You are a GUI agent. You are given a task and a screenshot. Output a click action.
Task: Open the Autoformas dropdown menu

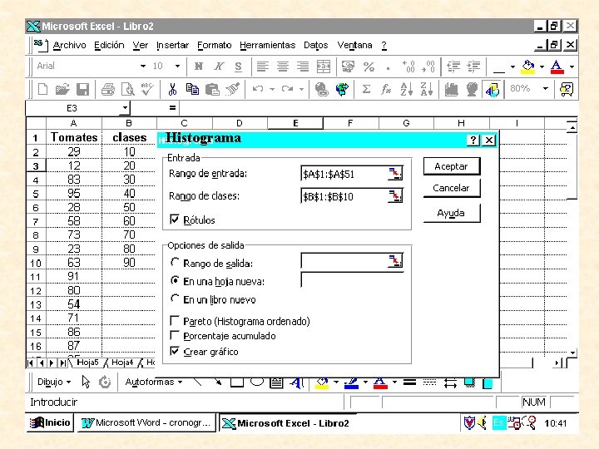pos(154,382)
